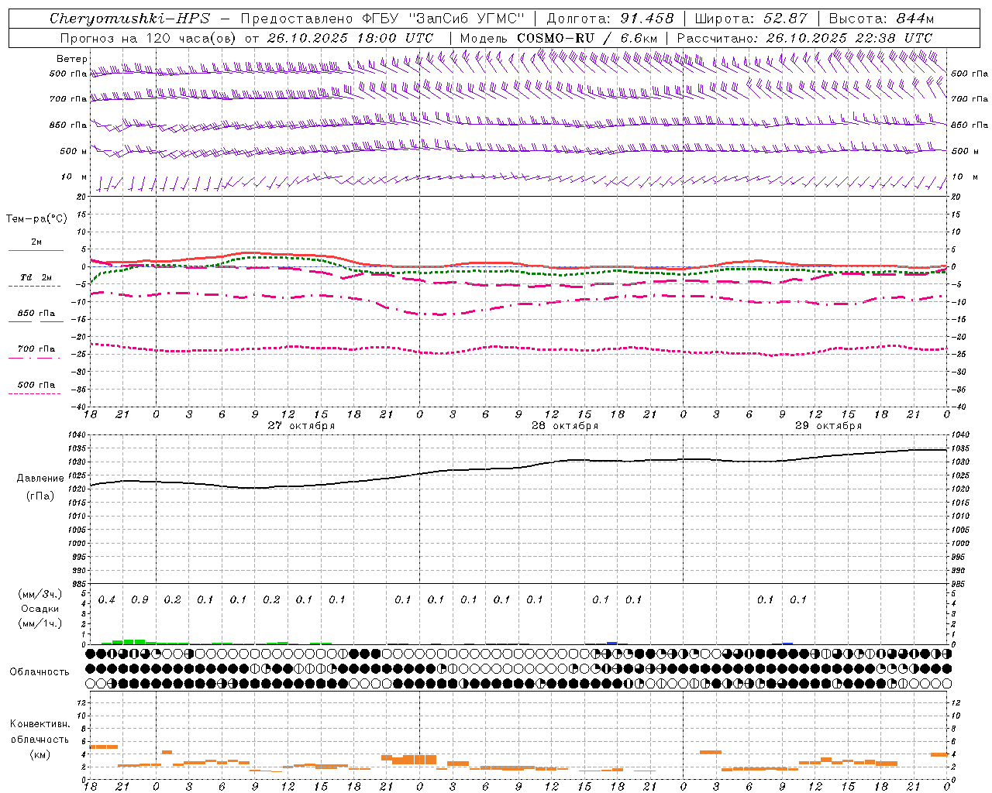Click the Рассчитано: 26.10.2025 22:38 UTC timestamp

804,38
